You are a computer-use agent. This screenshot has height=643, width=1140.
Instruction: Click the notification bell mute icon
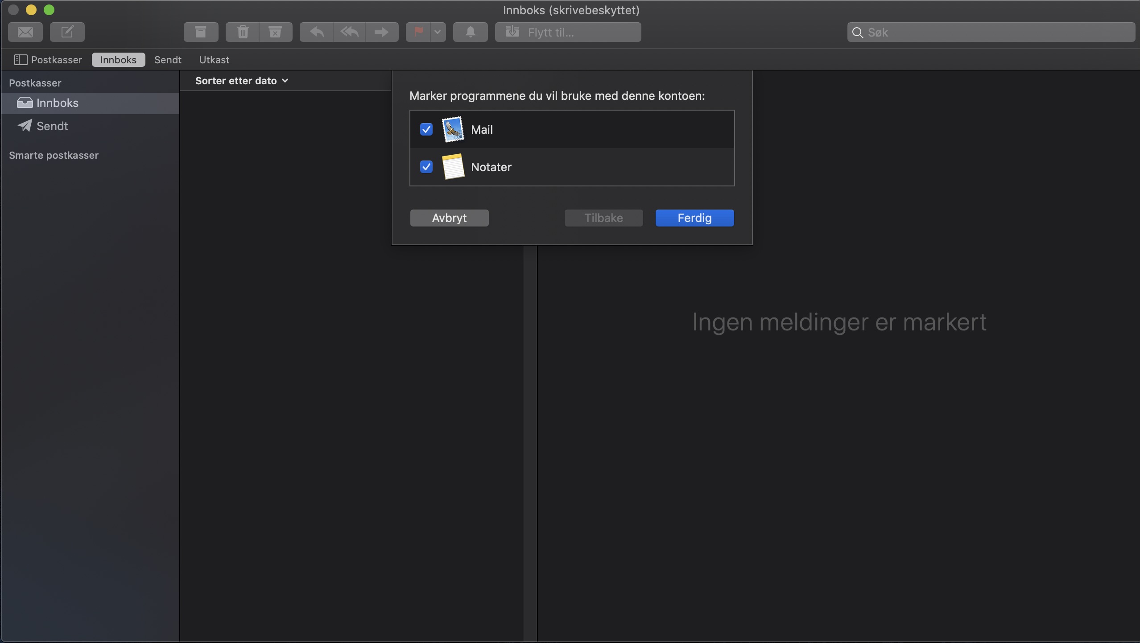coord(471,32)
